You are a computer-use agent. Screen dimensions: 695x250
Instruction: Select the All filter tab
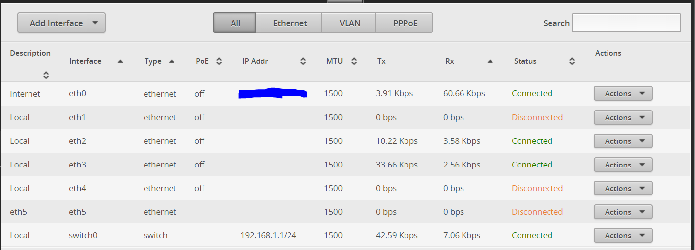[x=235, y=23]
